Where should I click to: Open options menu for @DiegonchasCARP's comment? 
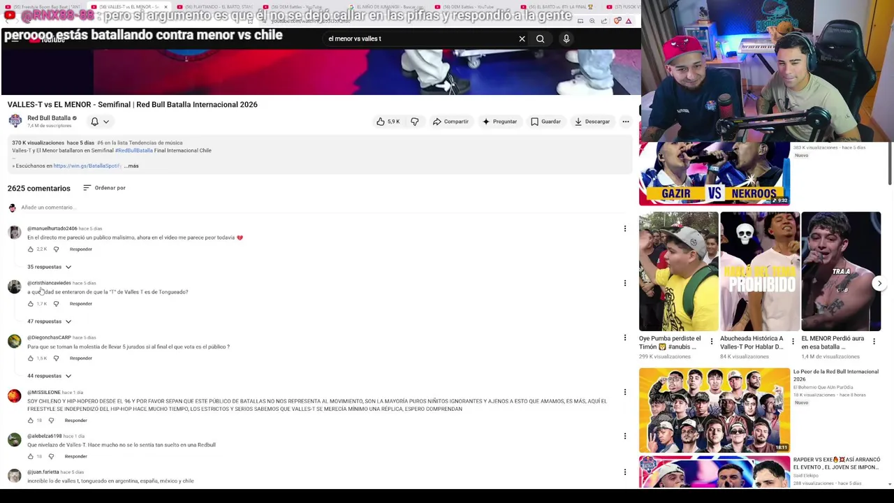click(625, 337)
